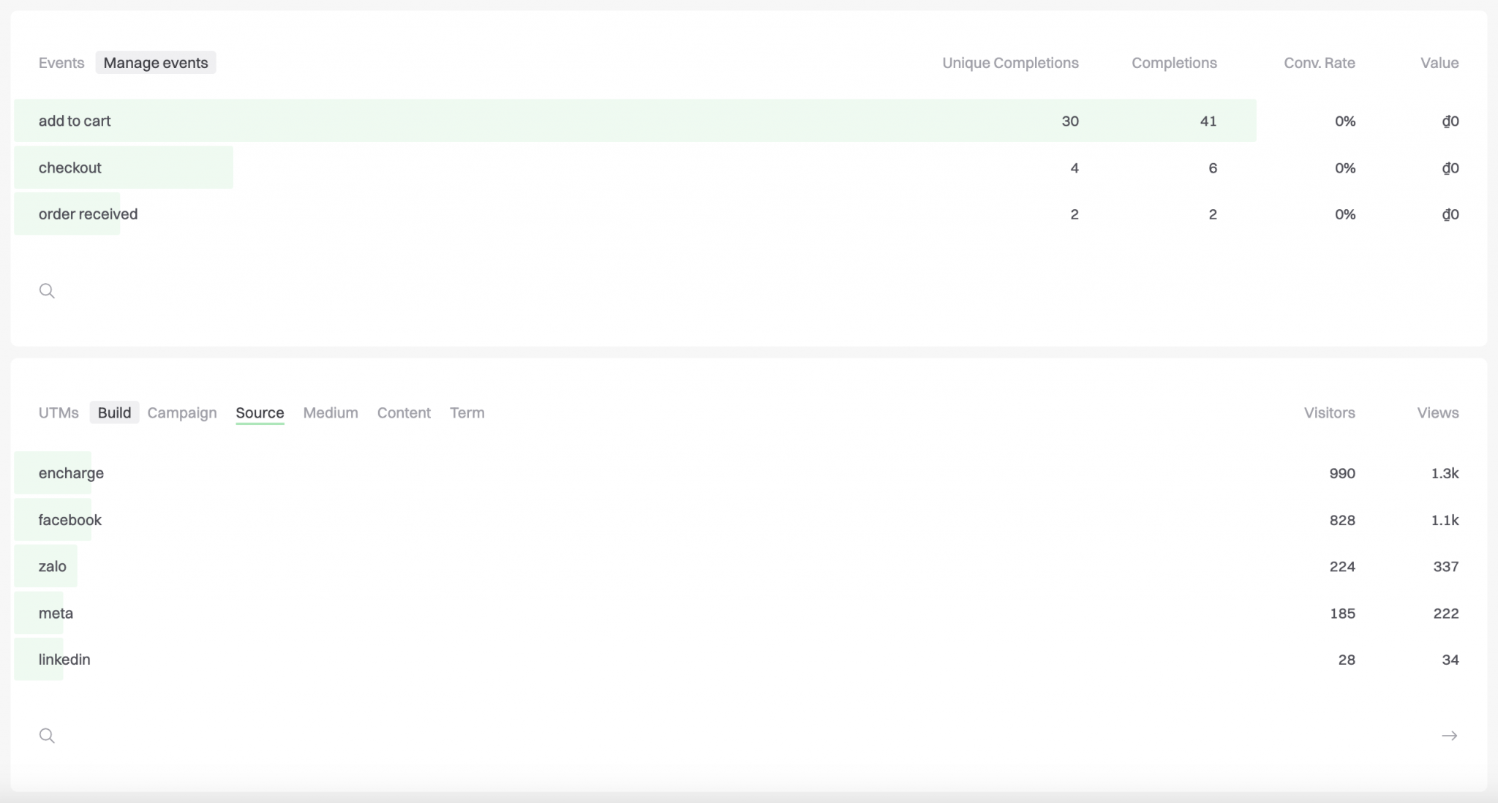Select the Term UTM tab
This screenshot has width=1498, height=803.
pyautogui.click(x=467, y=412)
